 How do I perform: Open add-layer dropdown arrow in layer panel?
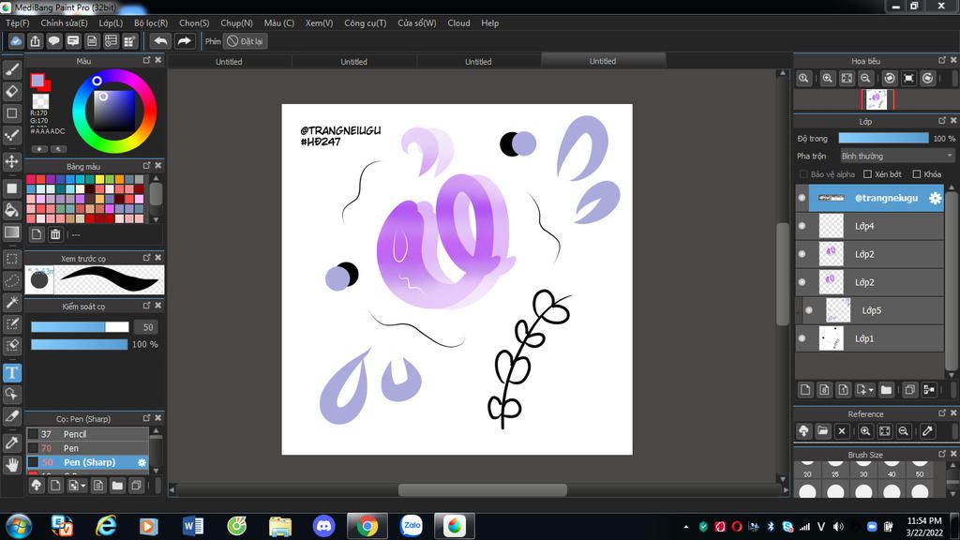pyautogui.click(x=871, y=390)
